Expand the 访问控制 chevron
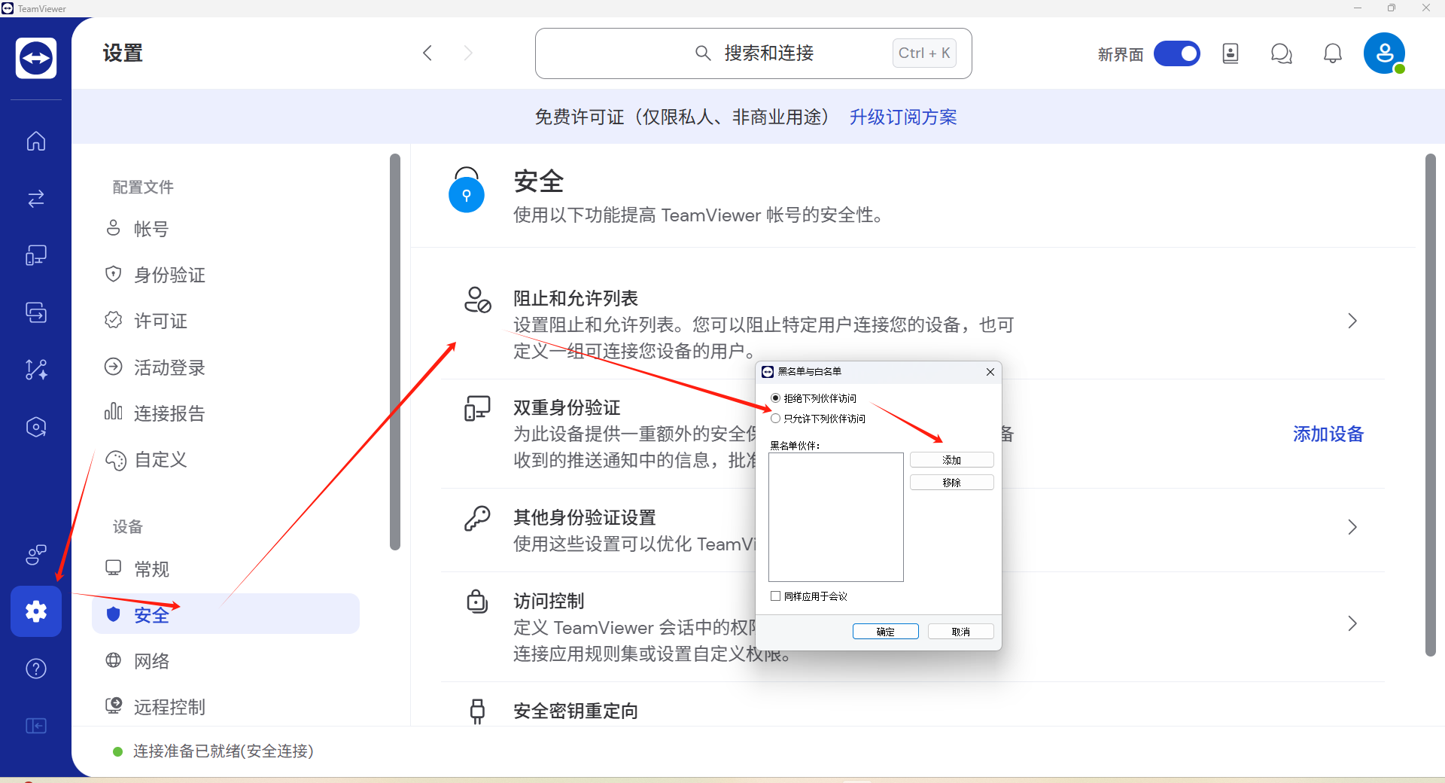 coord(1352,623)
